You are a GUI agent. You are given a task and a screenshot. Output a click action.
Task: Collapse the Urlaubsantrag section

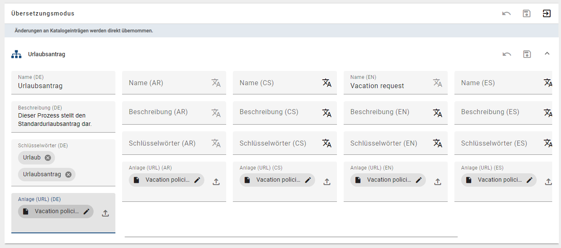[x=547, y=54]
